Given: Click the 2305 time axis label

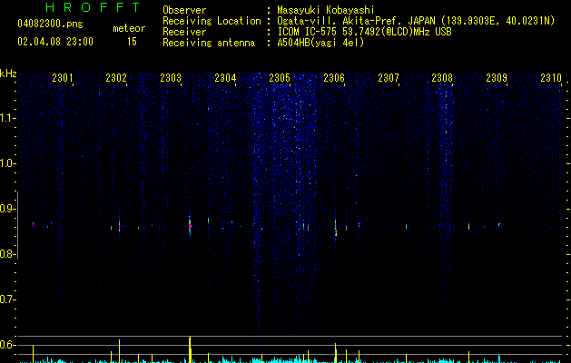Looking at the screenshot, I should coord(280,78).
